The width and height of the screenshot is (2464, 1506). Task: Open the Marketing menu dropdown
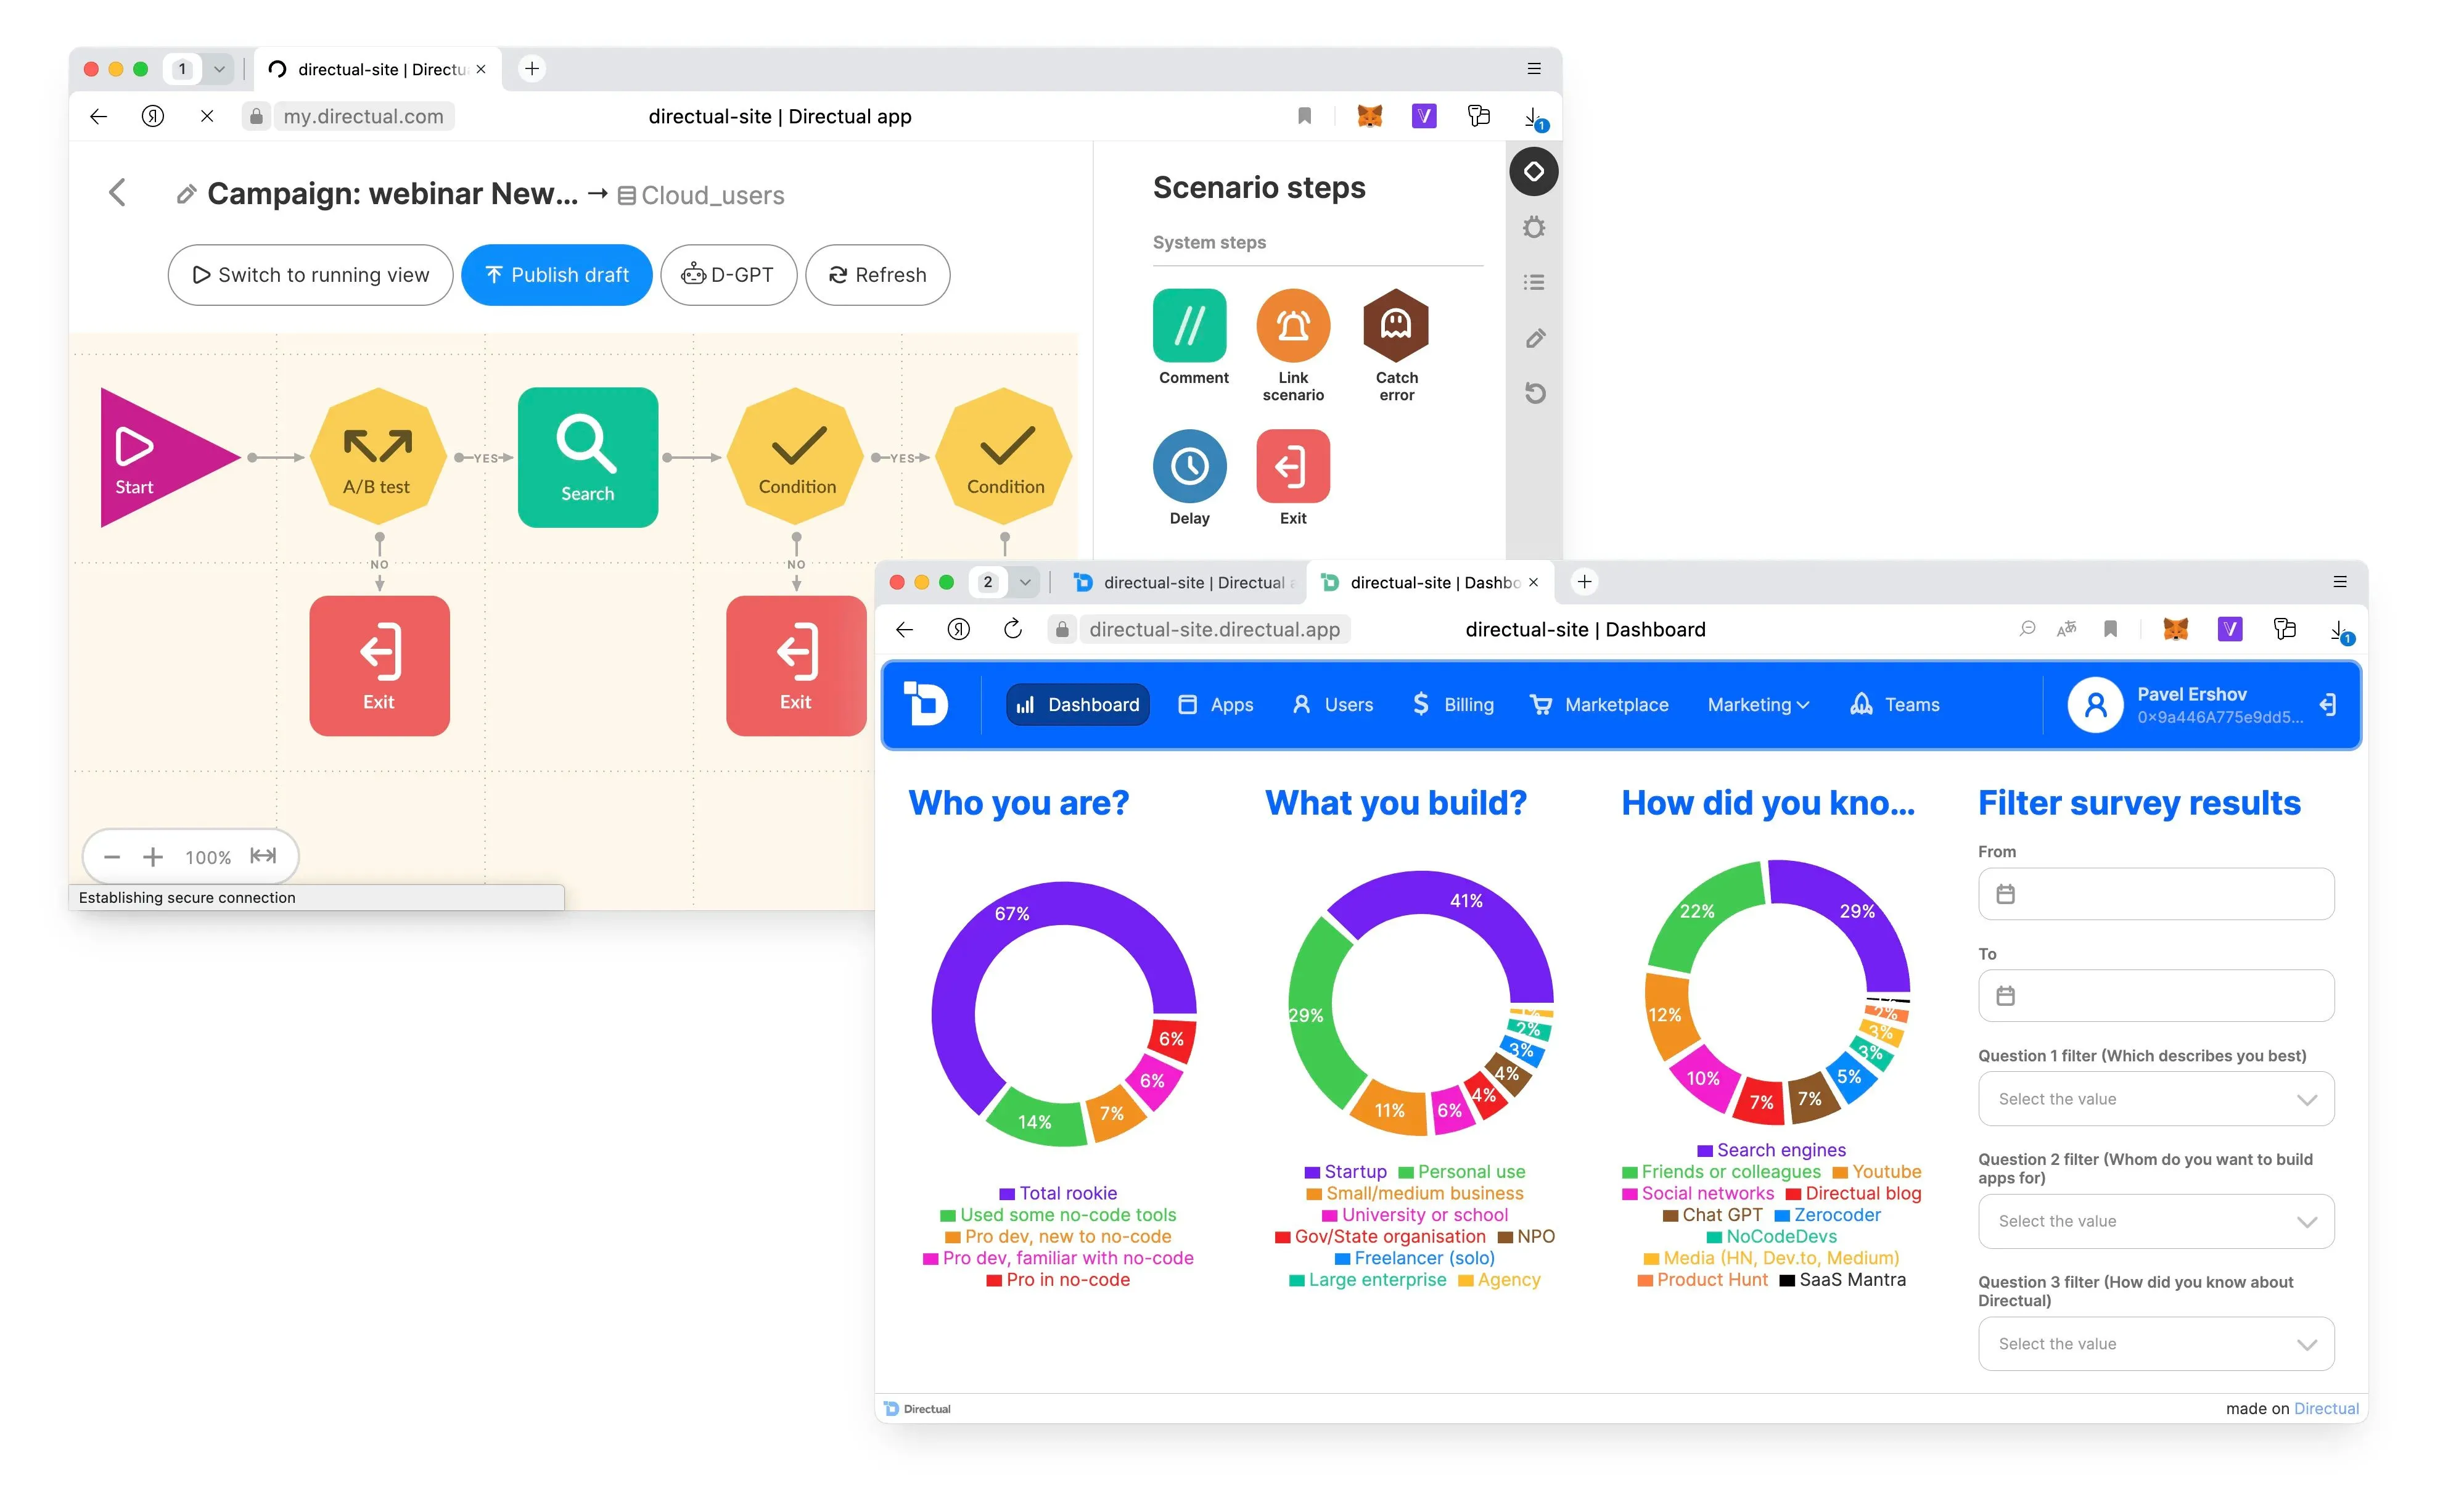pos(1757,705)
